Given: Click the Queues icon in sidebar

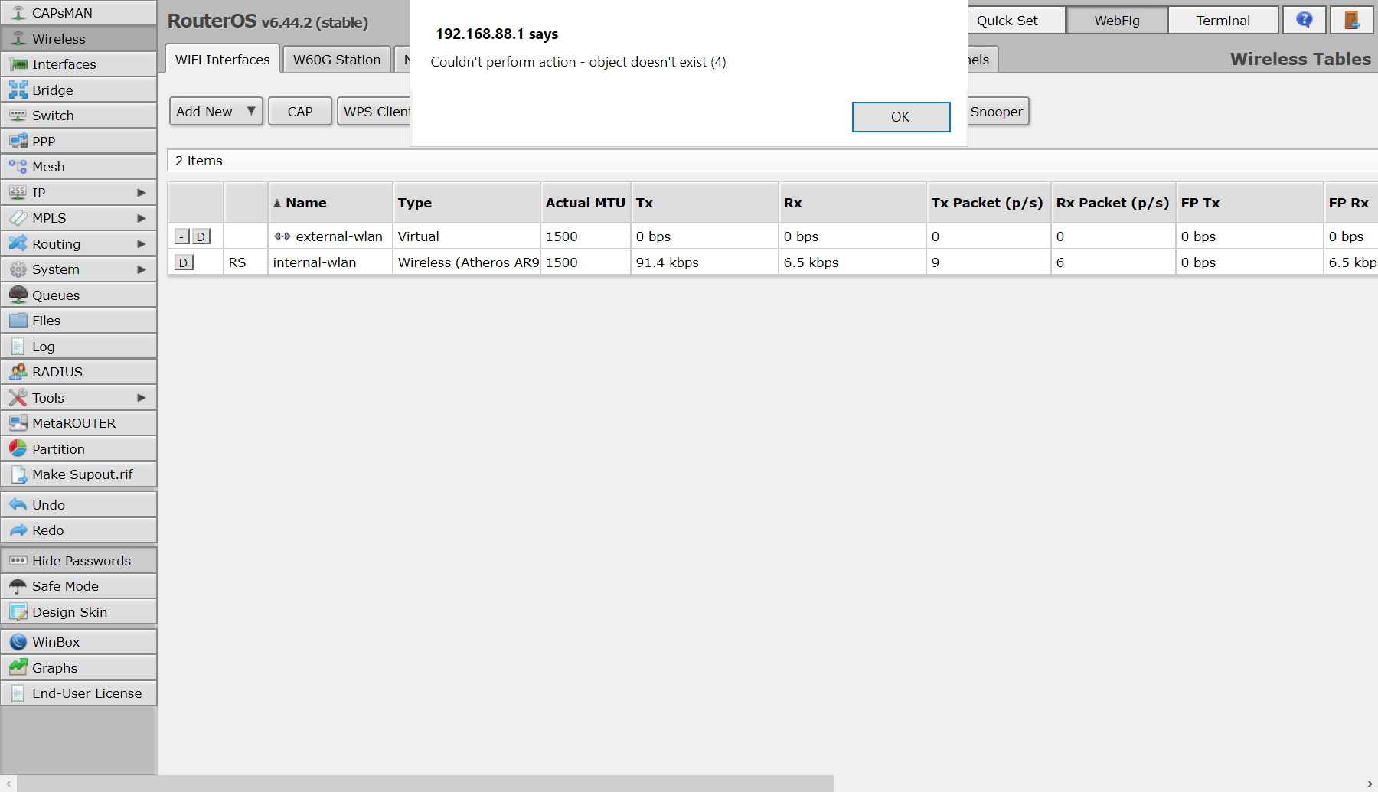Looking at the screenshot, I should click(18, 295).
